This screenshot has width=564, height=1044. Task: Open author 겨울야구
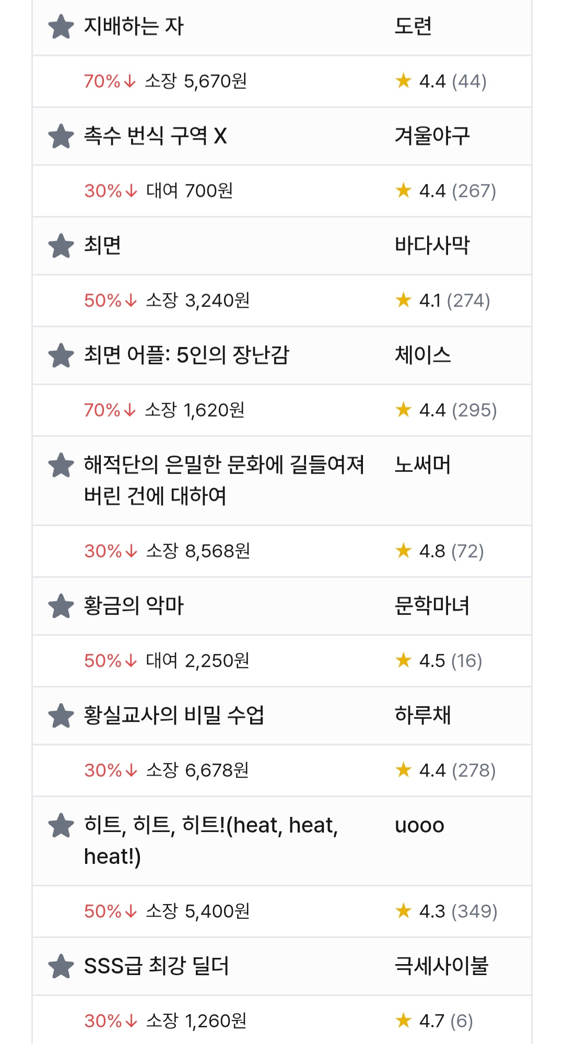coord(432,136)
